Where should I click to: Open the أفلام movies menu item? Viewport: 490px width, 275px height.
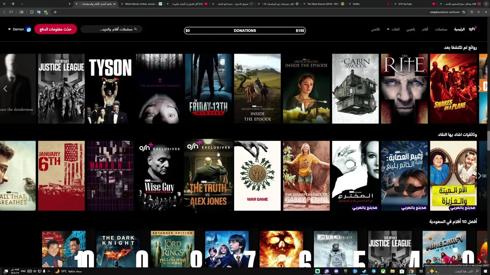pyautogui.click(x=425, y=29)
